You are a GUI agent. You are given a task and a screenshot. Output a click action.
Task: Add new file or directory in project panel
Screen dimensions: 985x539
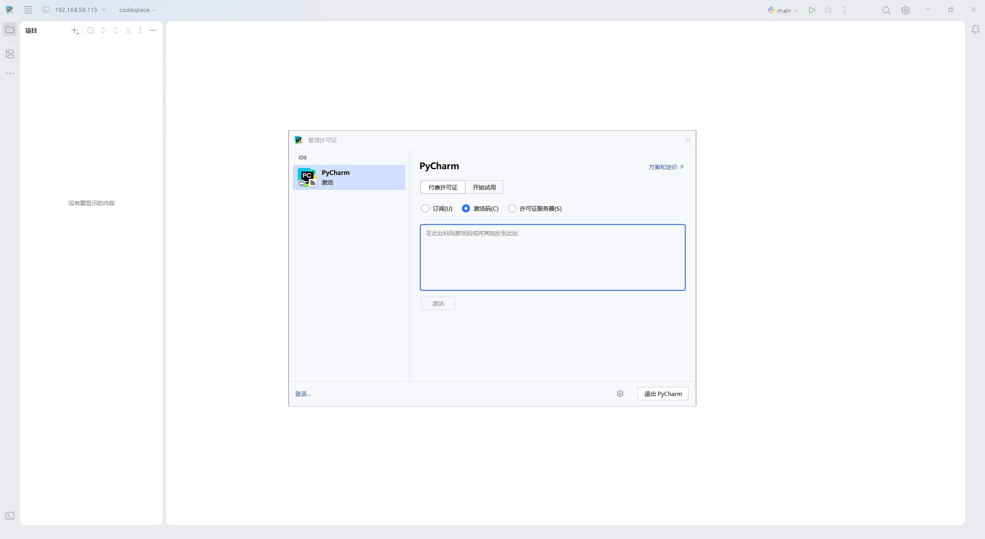tap(75, 30)
